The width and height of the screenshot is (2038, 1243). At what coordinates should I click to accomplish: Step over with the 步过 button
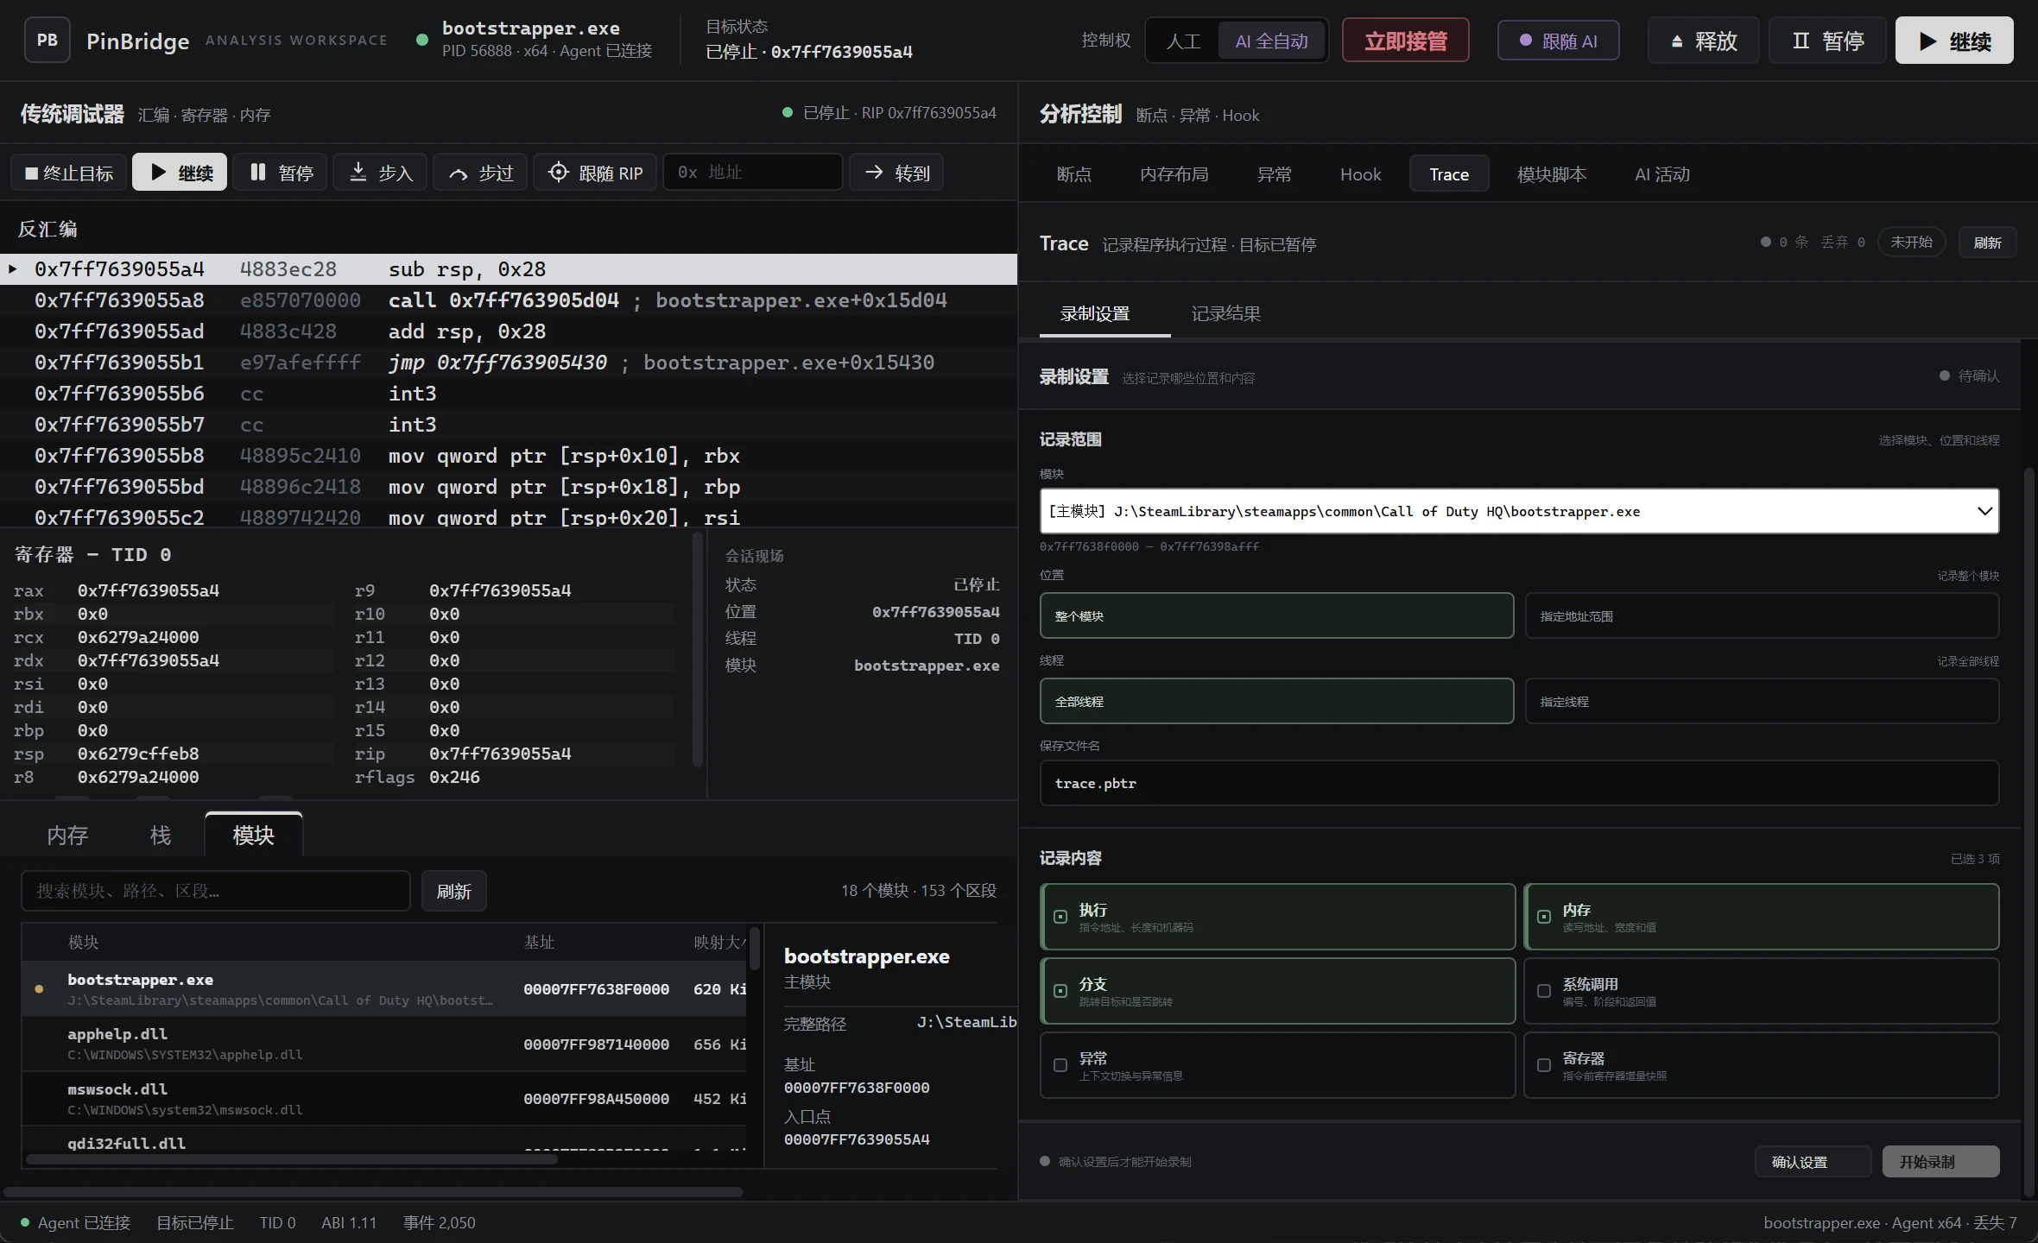pos(480,173)
